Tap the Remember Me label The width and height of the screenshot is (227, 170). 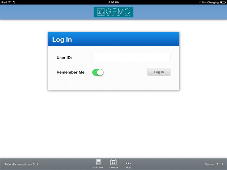[70, 72]
